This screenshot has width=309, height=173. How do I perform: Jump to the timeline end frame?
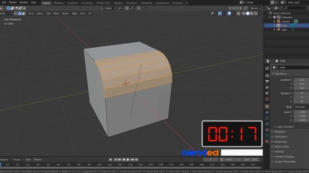(136, 160)
